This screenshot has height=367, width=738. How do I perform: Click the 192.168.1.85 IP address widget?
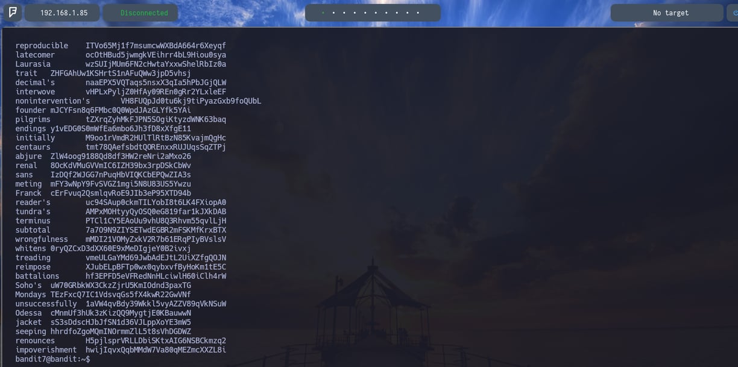click(x=63, y=13)
